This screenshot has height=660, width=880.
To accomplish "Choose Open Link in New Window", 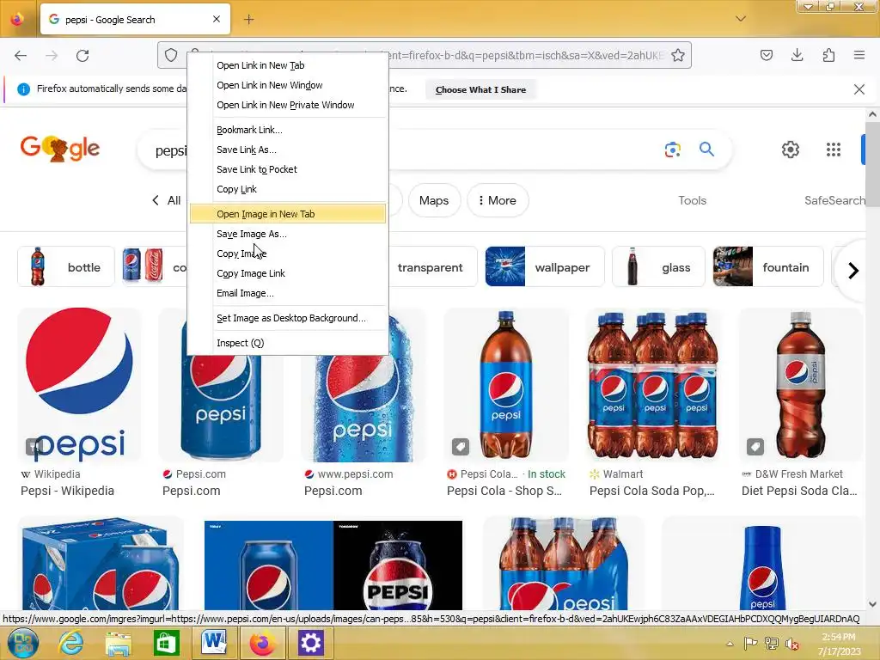I will pos(287,85).
